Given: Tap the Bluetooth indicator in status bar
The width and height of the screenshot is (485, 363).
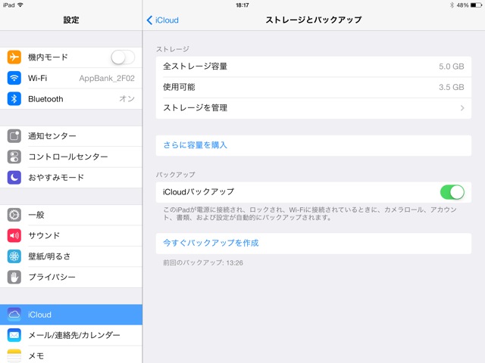Looking at the screenshot, I should pyautogui.click(x=452, y=5).
